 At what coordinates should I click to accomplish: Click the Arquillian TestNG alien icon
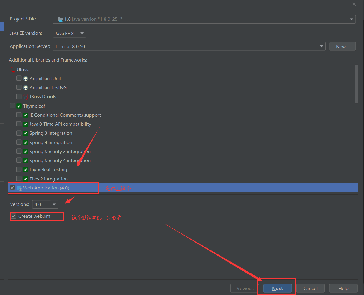[x=26, y=88]
